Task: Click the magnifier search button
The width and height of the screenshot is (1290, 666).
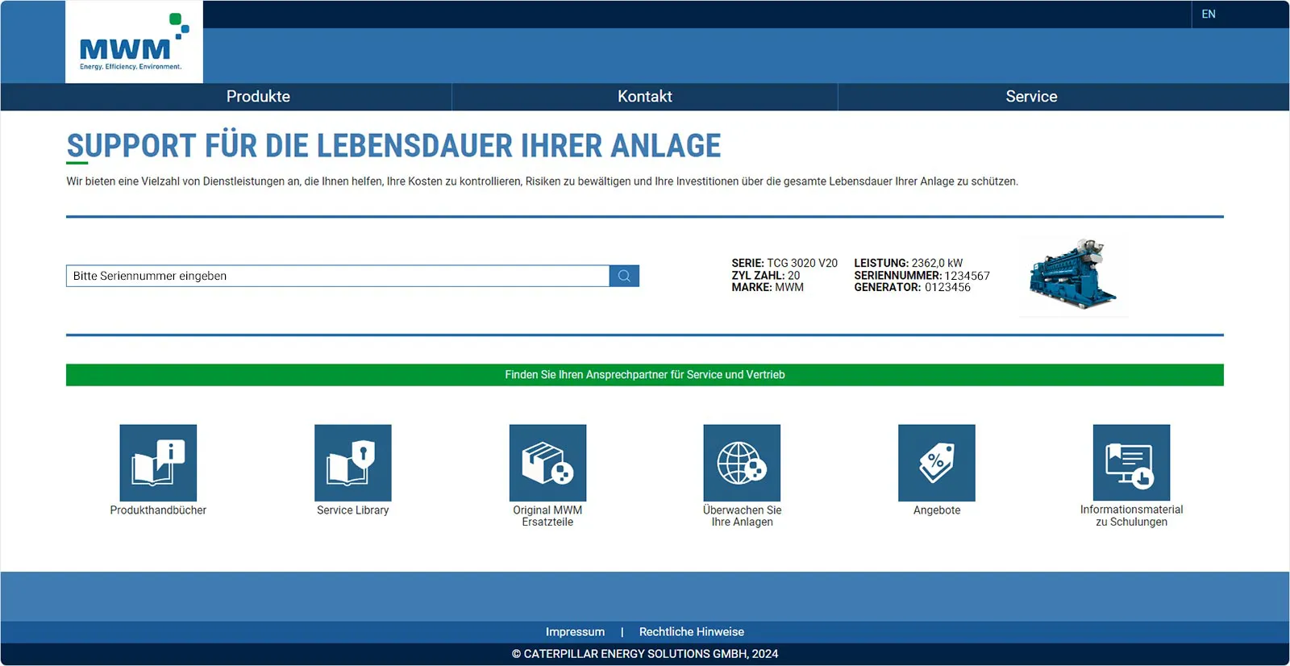Action: 624,276
